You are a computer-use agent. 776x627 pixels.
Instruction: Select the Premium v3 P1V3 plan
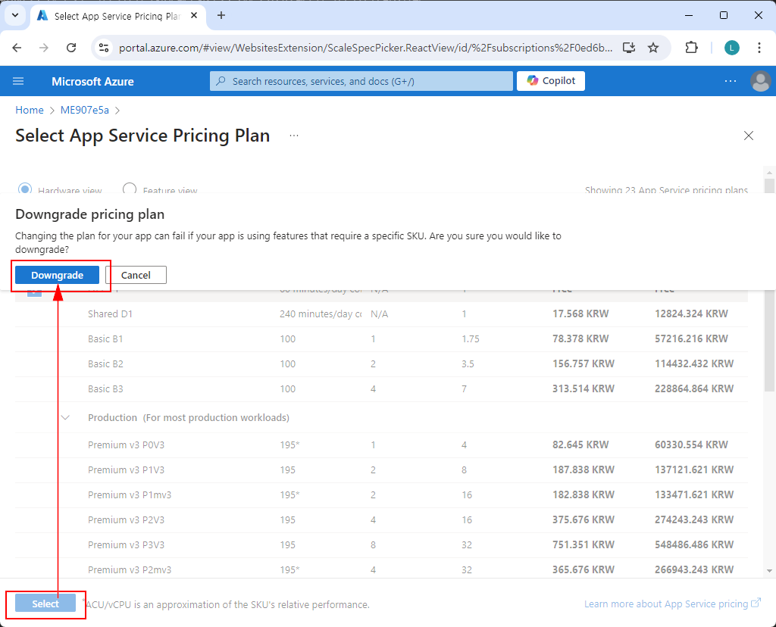382,469
